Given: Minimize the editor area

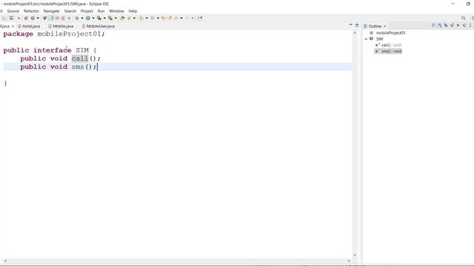Looking at the screenshot, I should coord(350,25).
